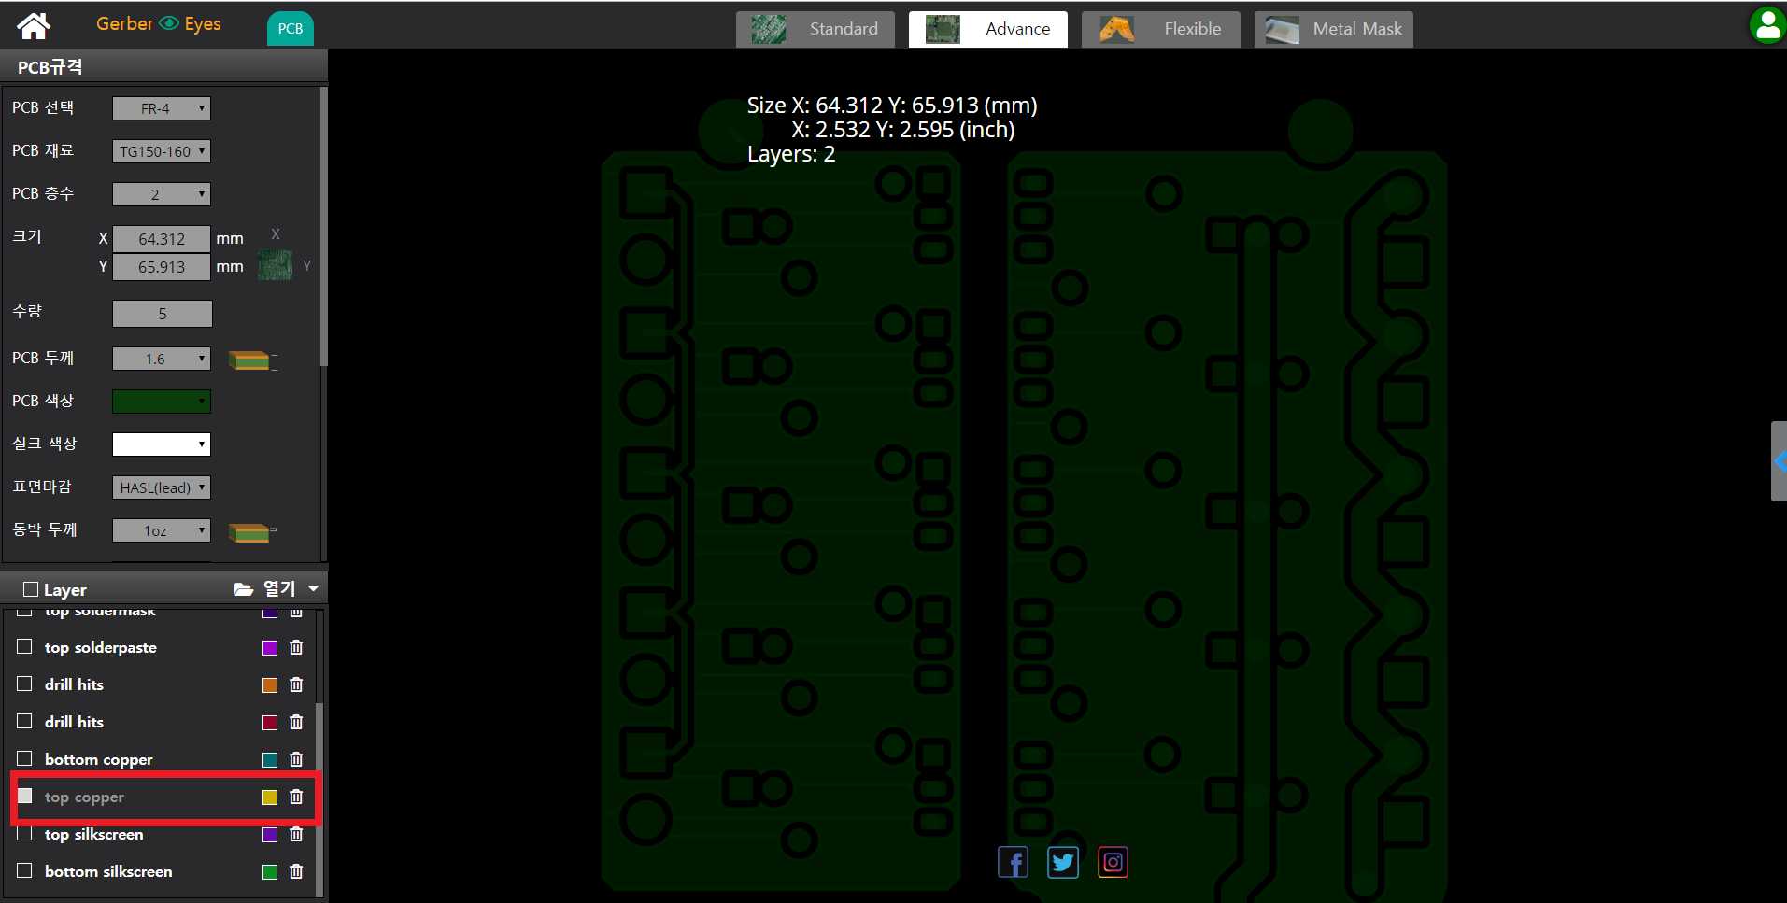Show the red drill hits layer
The height and width of the screenshot is (903, 1787).
coord(25,721)
